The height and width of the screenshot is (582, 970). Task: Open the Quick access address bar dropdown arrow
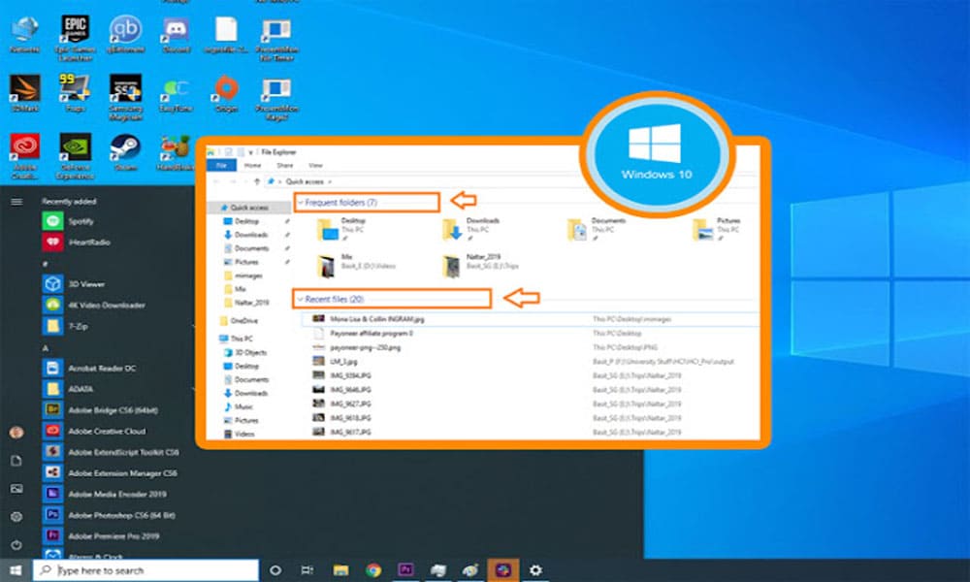point(330,181)
